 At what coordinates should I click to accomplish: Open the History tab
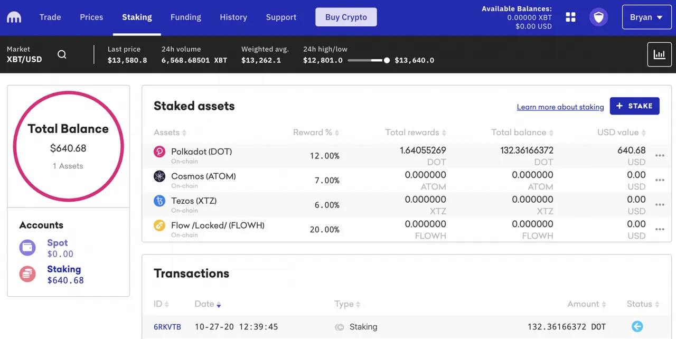[x=233, y=17]
